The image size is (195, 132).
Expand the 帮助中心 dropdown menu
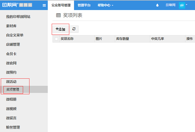[x=105, y=5]
